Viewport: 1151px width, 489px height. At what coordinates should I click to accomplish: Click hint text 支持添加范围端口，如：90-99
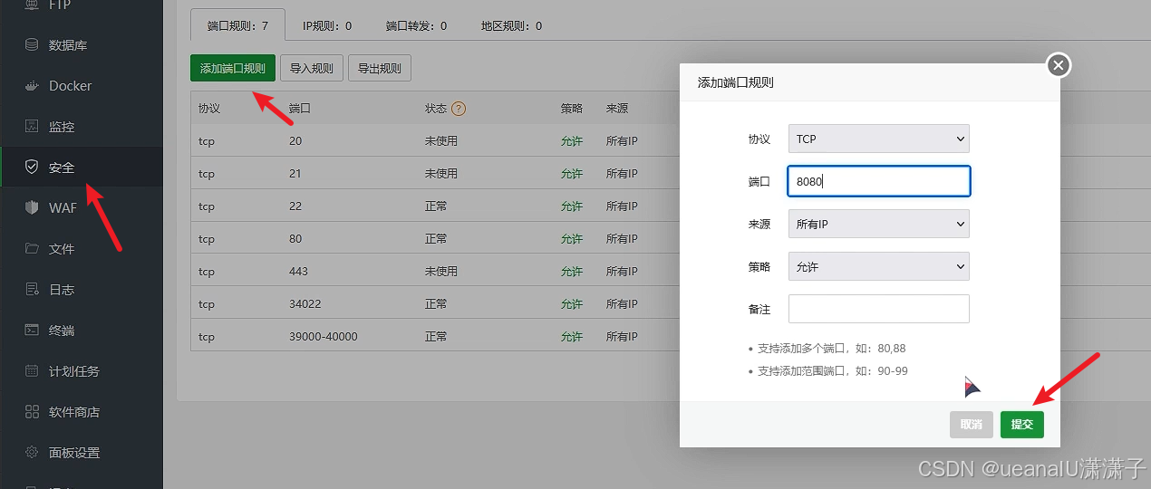[x=832, y=371]
